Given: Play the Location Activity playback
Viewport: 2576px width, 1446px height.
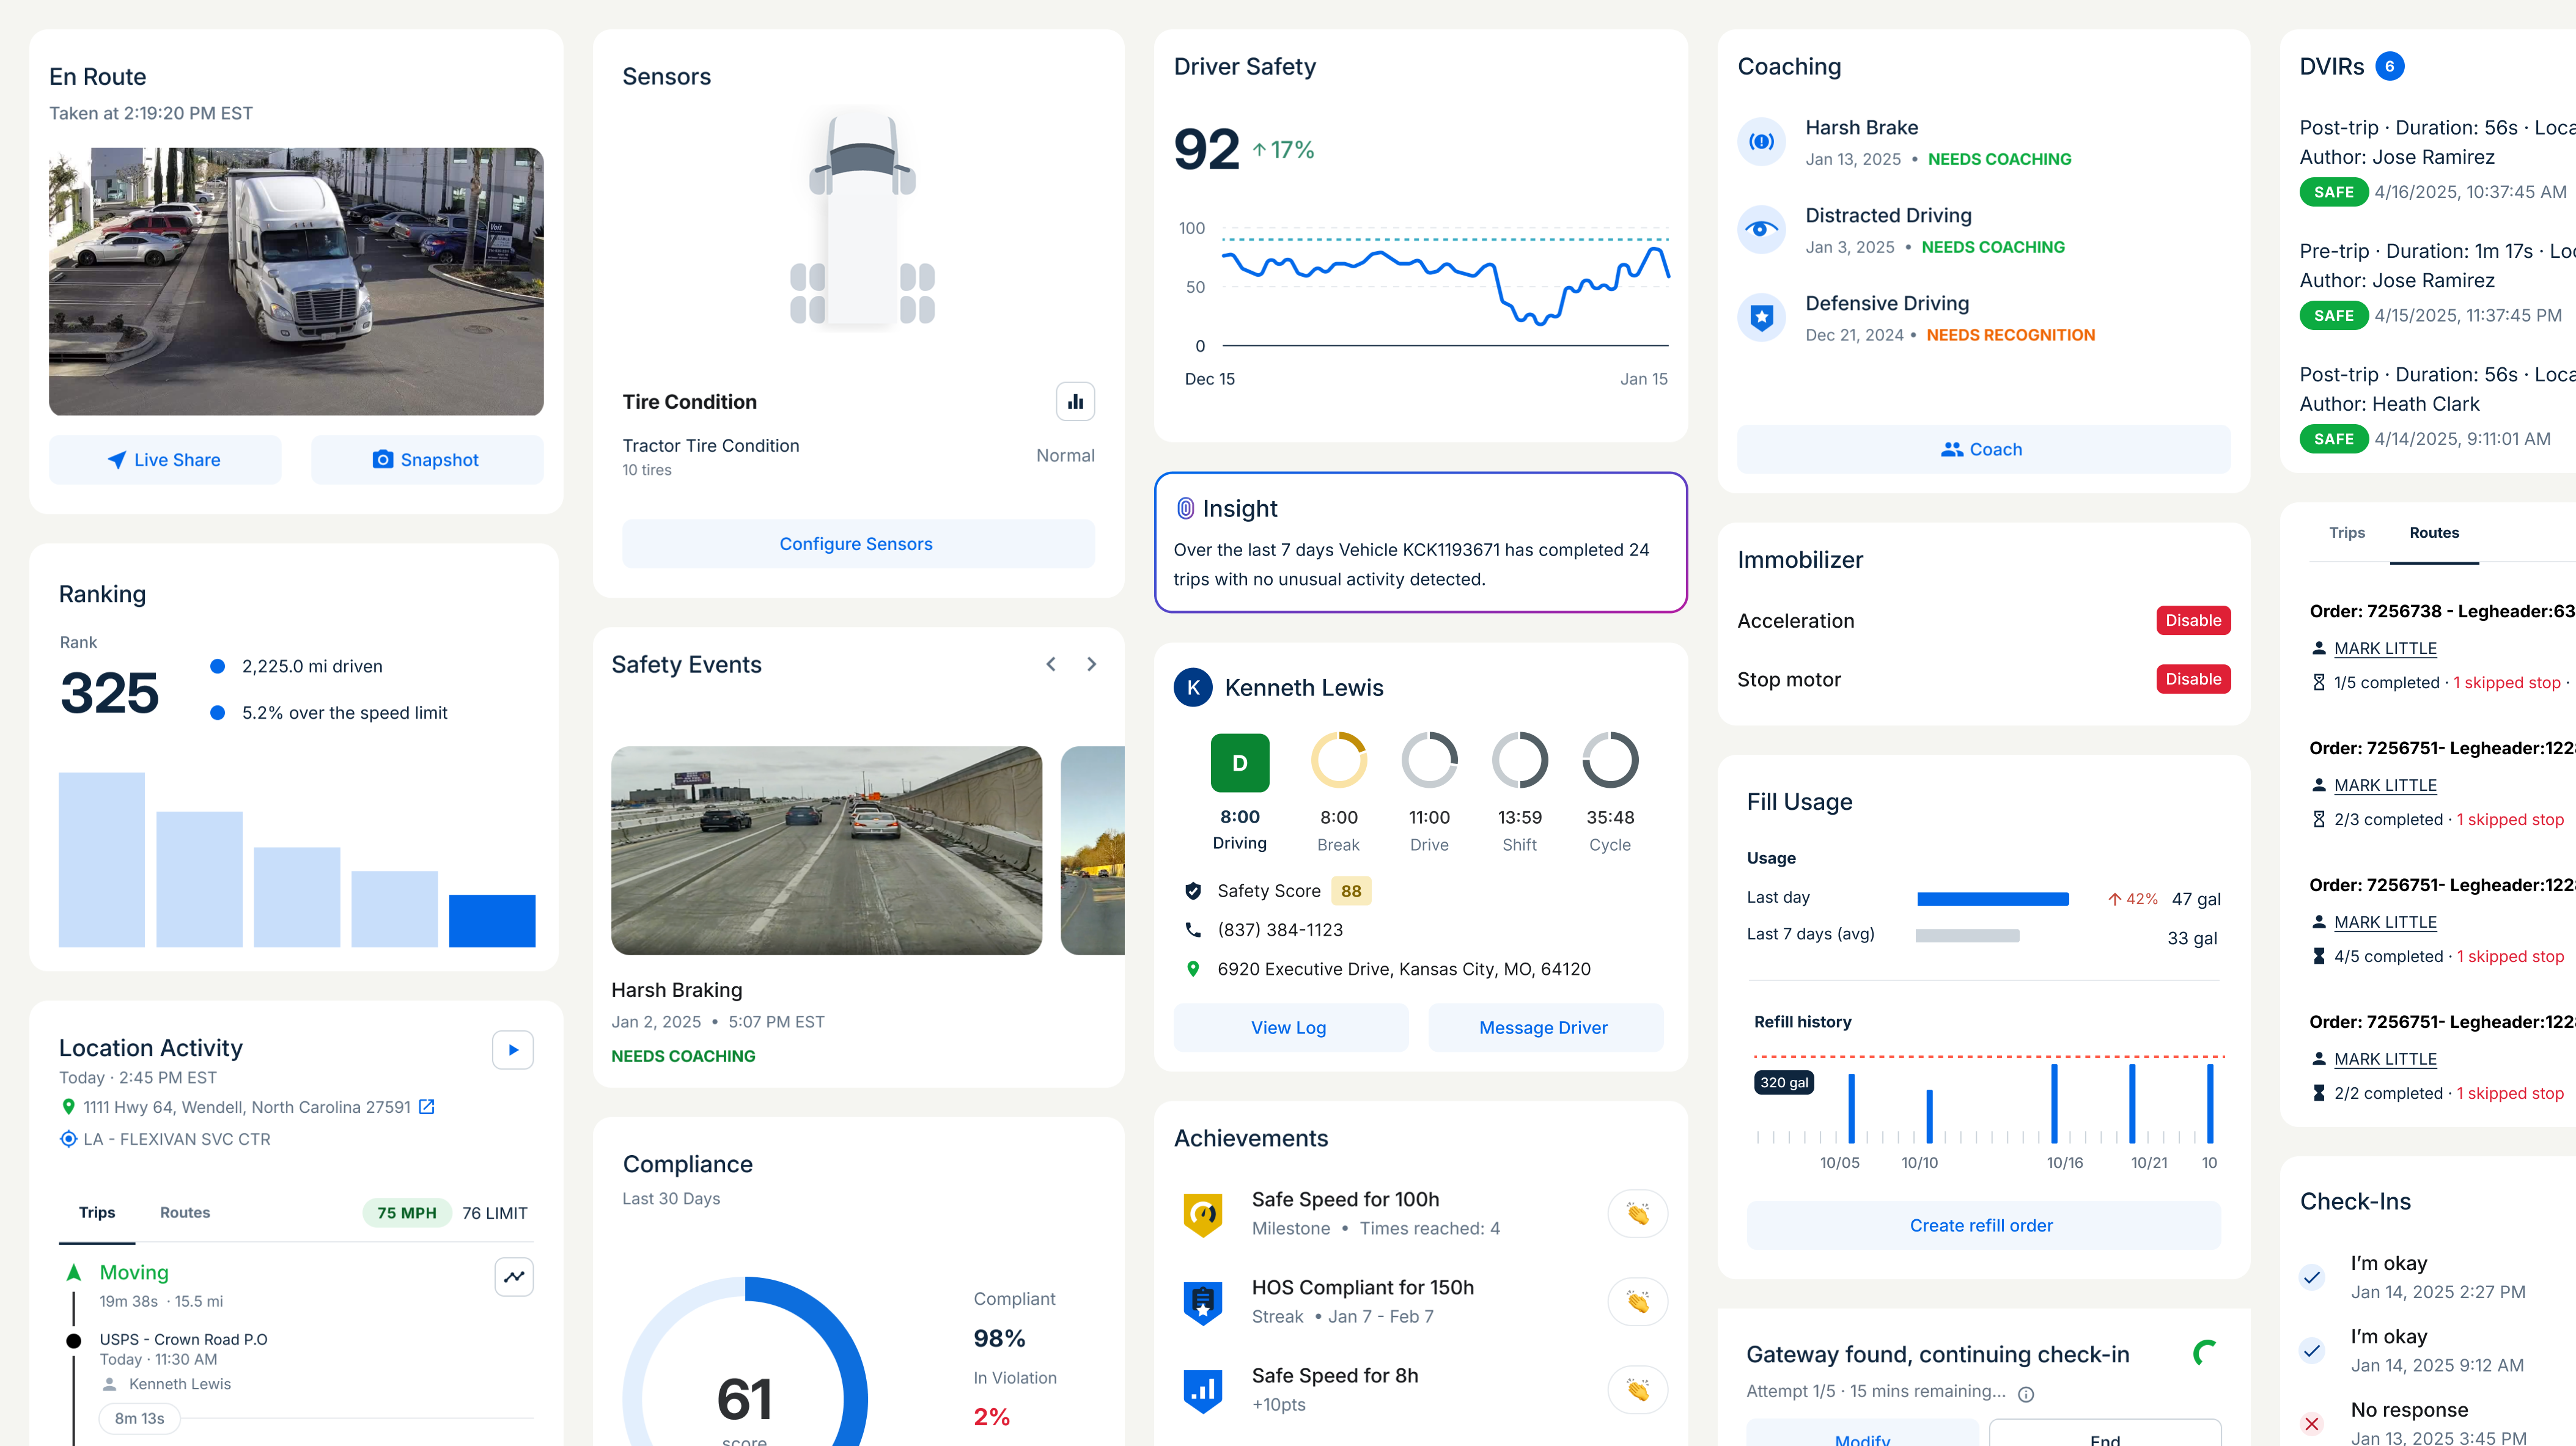Looking at the screenshot, I should (513, 1050).
